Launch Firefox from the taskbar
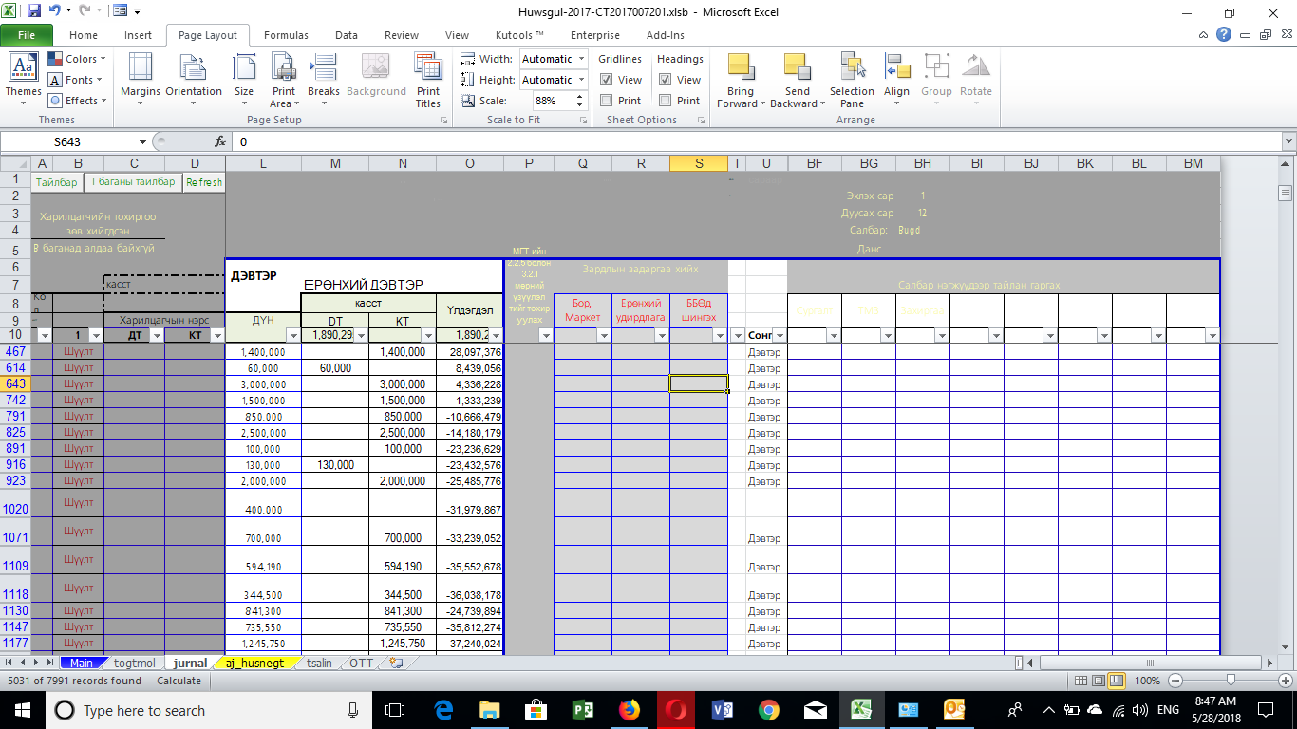This screenshot has height=729, width=1297. (629, 710)
